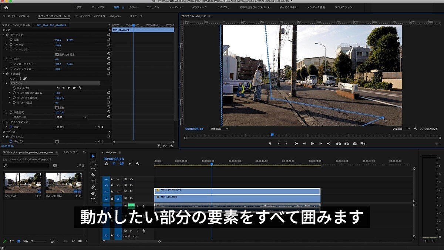Expand the Scale property
Screen dimensions: 444x250
tap(6, 44)
